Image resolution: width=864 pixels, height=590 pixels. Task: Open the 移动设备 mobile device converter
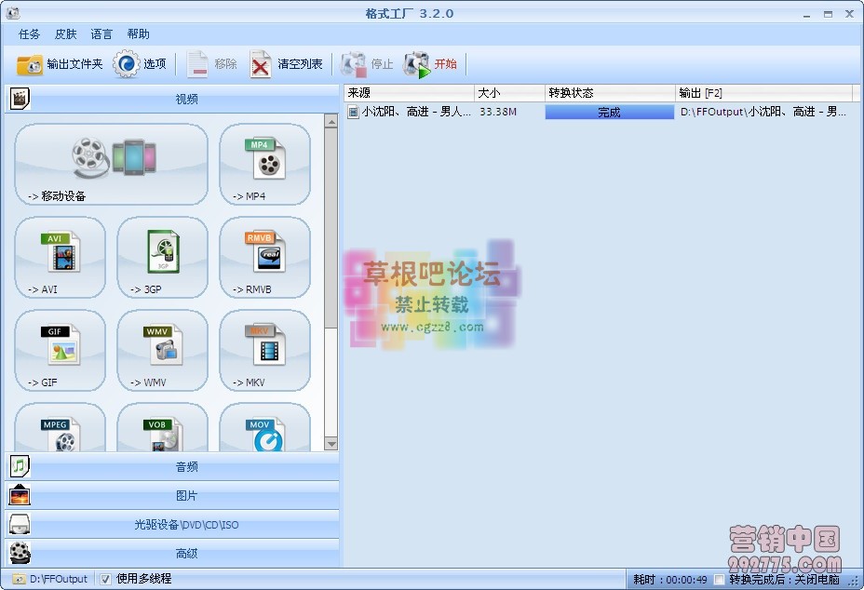110,165
